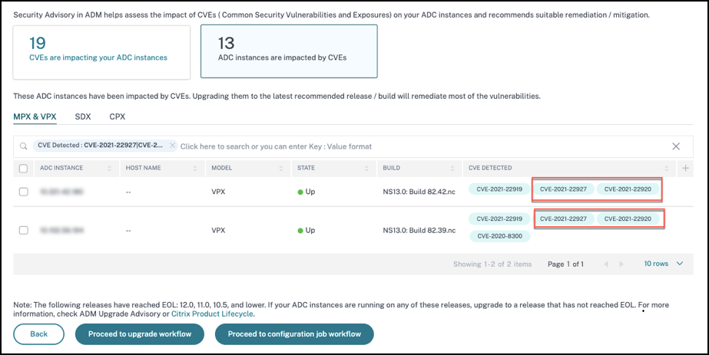Image resolution: width=709 pixels, height=355 pixels.
Task: Go to previous page arrow
Action: pos(606,264)
